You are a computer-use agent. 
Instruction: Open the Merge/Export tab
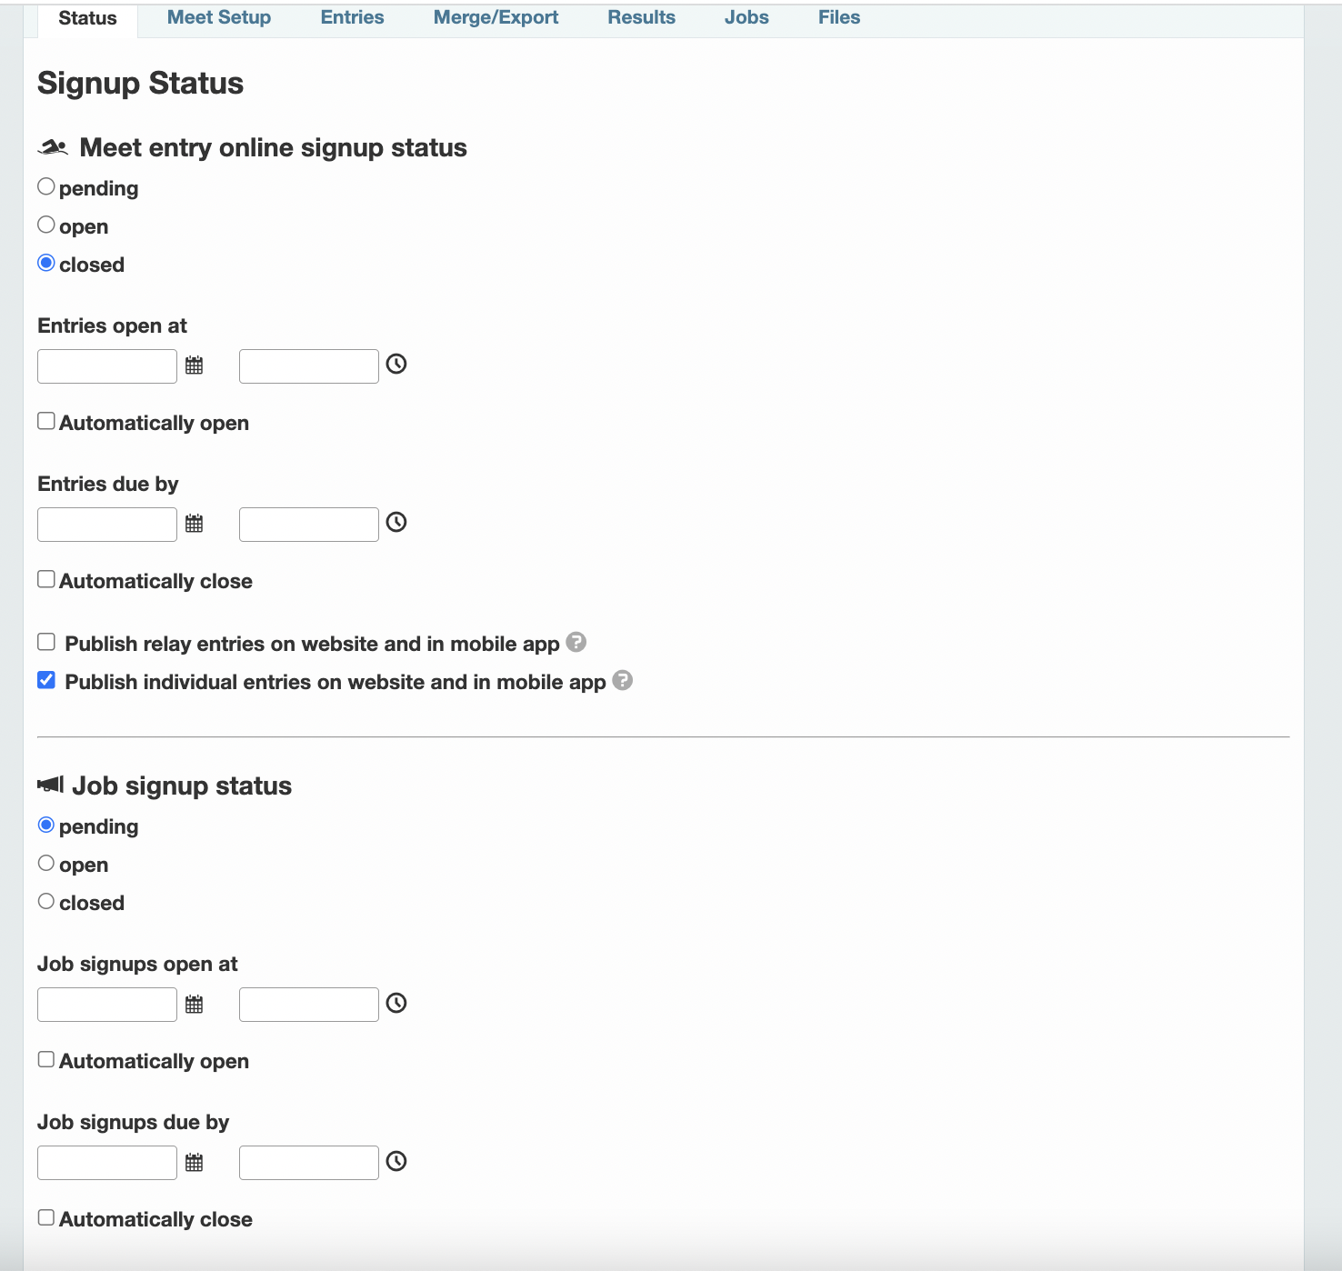(496, 16)
